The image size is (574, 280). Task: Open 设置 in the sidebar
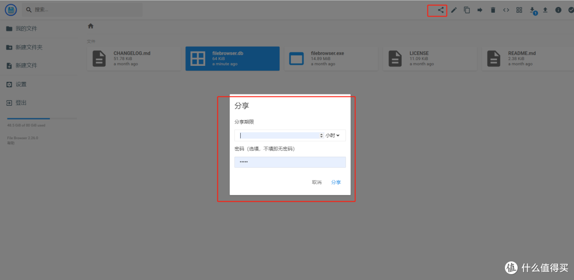click(38, 84)
